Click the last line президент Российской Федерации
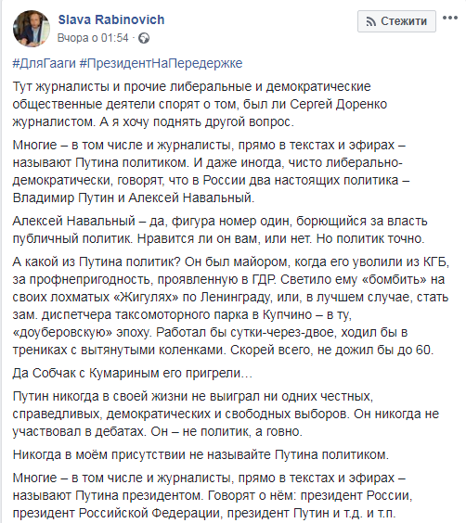This screenshot has width=466, height=523. coord(204,513)
